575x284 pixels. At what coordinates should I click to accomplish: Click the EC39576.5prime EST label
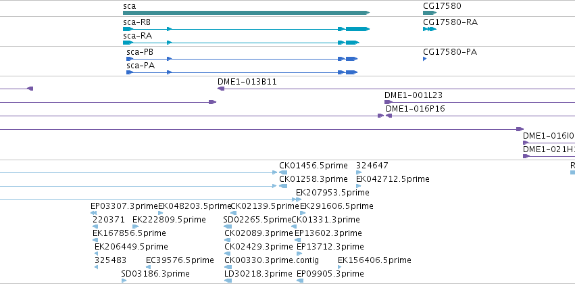180,260
